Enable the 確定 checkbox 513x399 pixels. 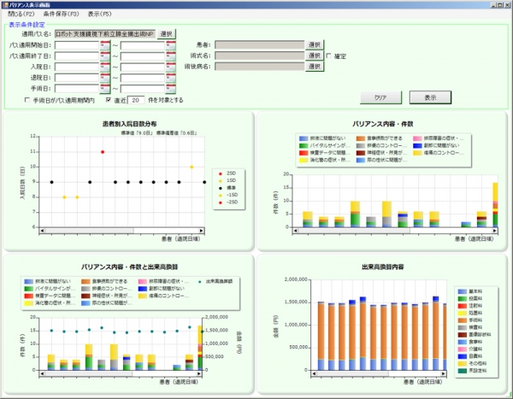[x=329, y=56]
